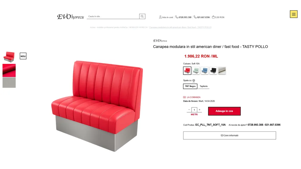Go to the Acasa breadcrumb link
The width and height of the screenshot is (301, 169).
pyautogui.click(x=108, y=28)
